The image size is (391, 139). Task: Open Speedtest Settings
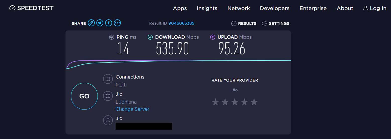[x=276, y=23]
